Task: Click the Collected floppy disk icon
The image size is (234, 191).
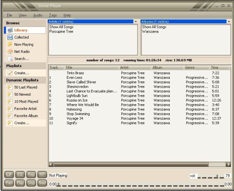Action: 10,37
